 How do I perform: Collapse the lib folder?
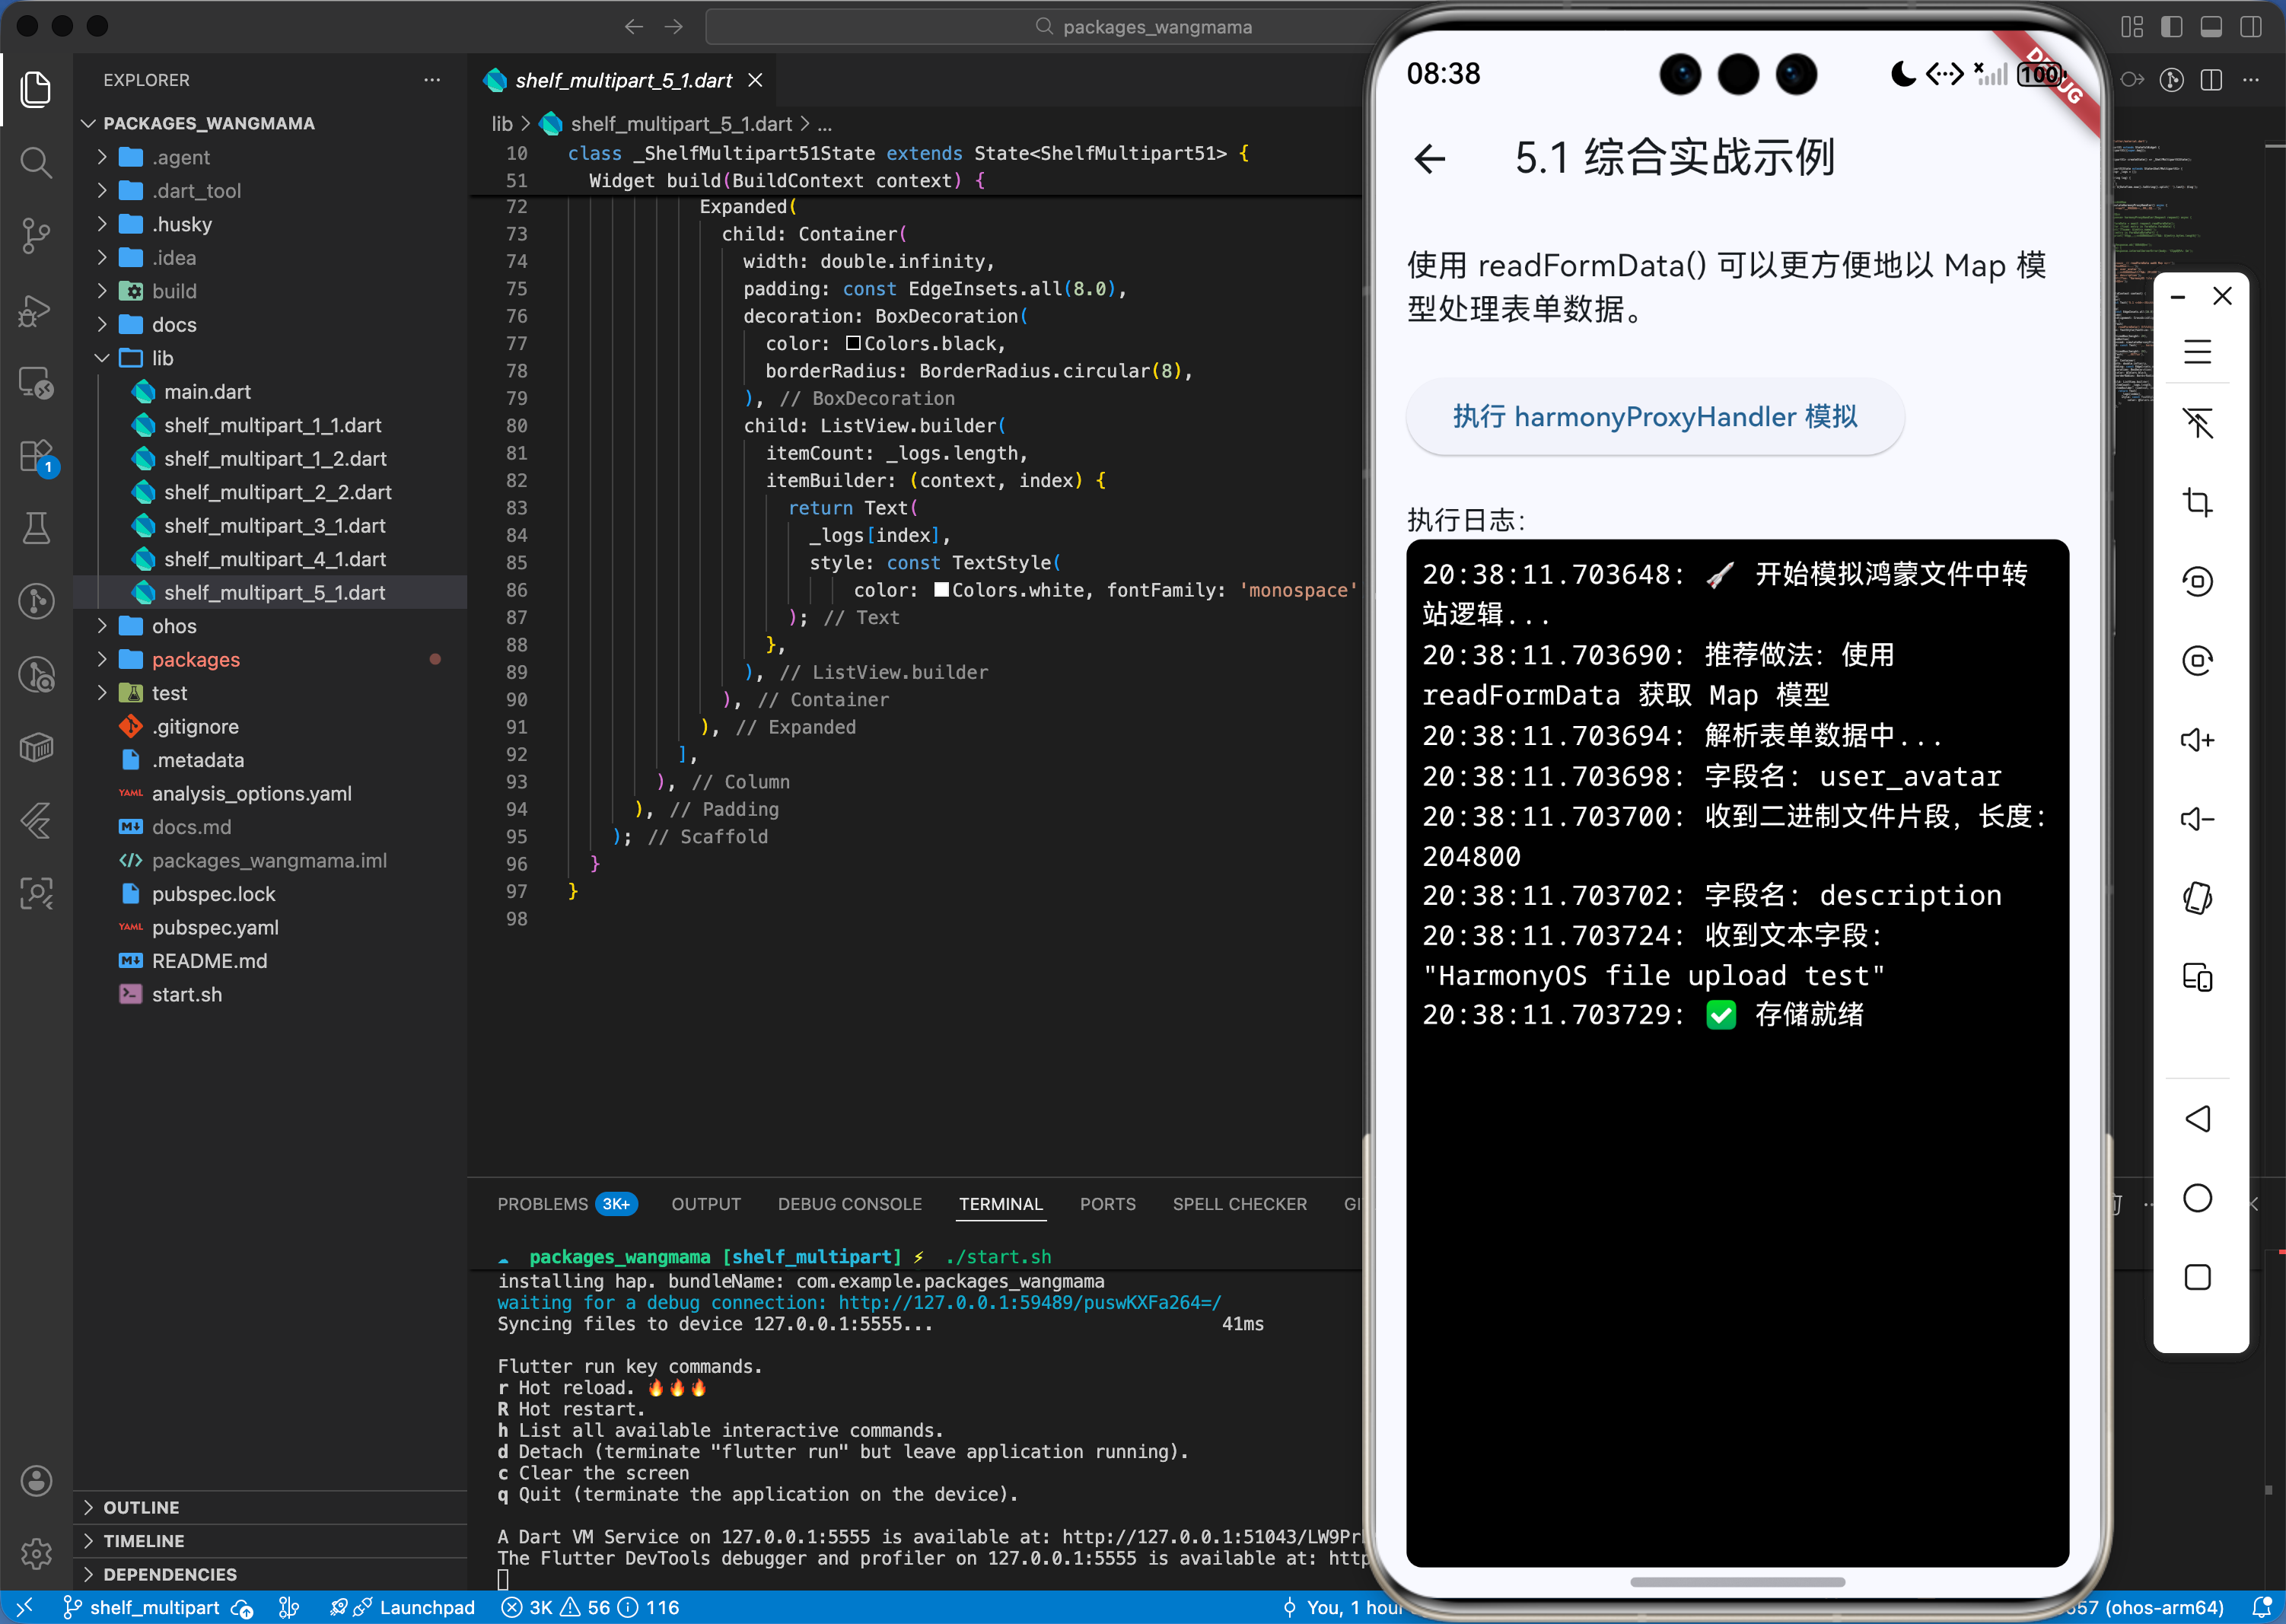[x=162, y=358]
